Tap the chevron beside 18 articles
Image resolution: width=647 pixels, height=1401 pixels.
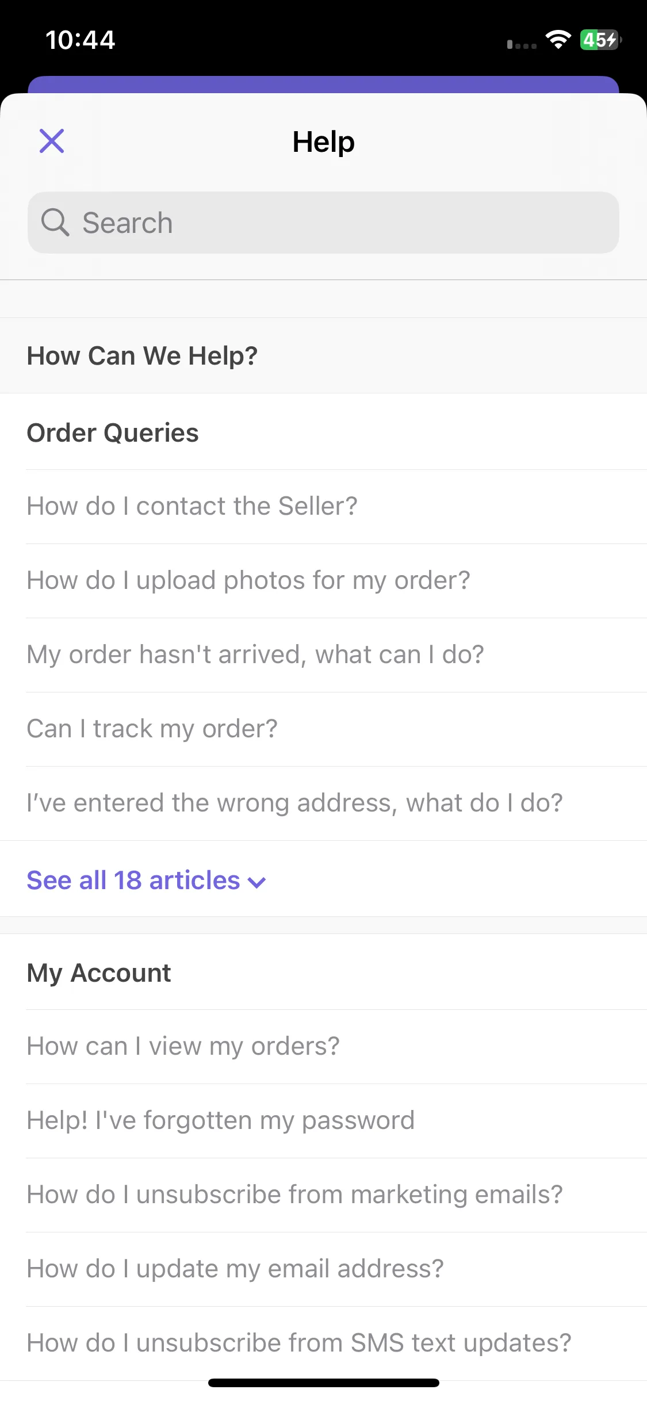(x=256, y=882)
